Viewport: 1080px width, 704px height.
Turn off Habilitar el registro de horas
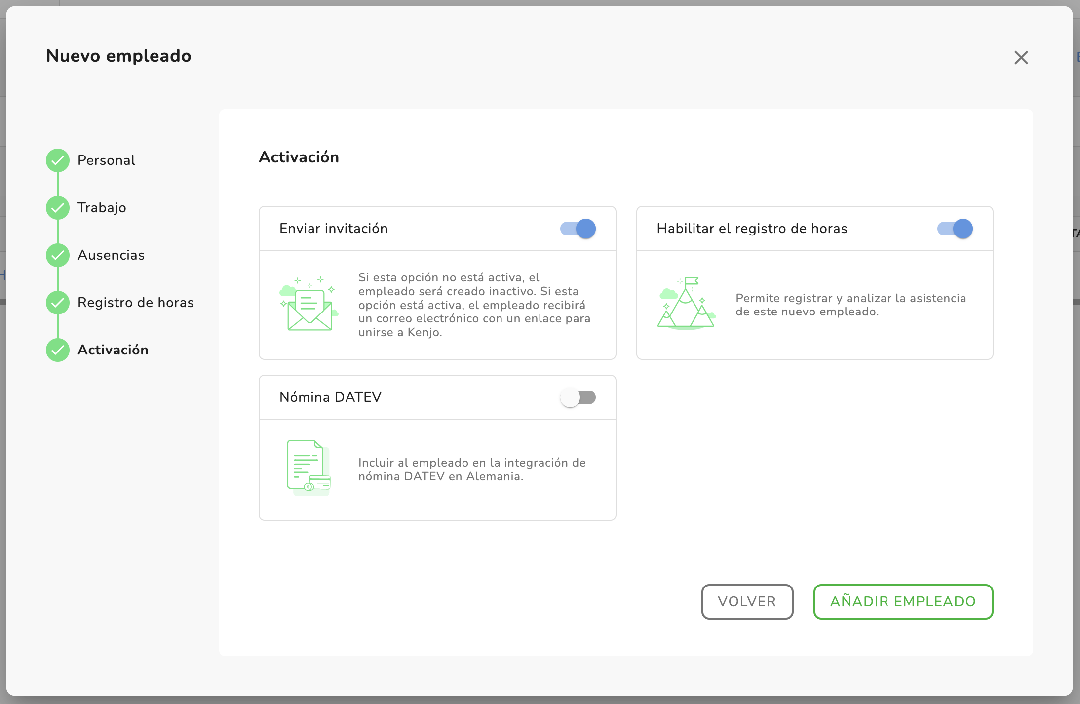click(x=955, y=229)
